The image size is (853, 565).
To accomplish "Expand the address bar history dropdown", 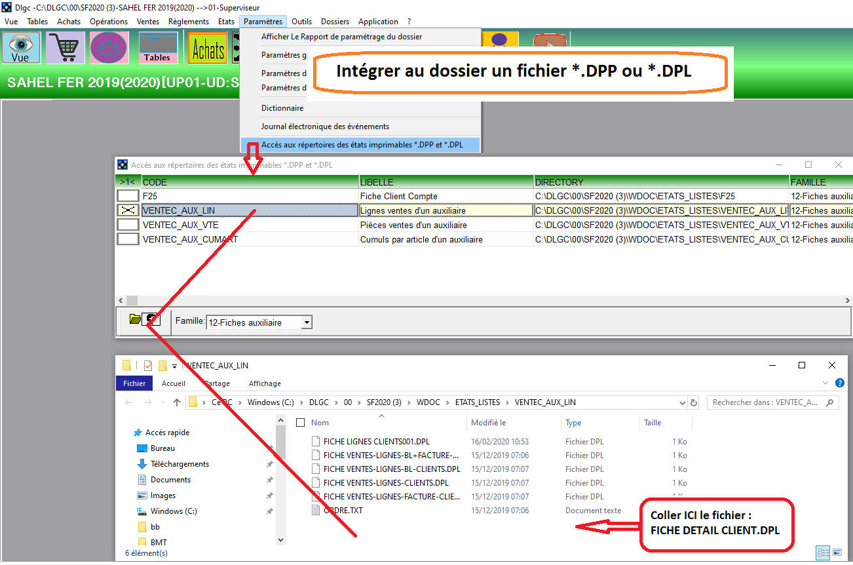I will (x=682, y=402).
